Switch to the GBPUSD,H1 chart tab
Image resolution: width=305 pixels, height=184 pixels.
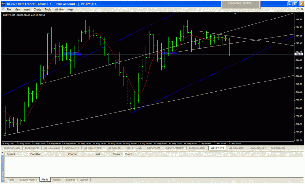click(x=114, y=148)
